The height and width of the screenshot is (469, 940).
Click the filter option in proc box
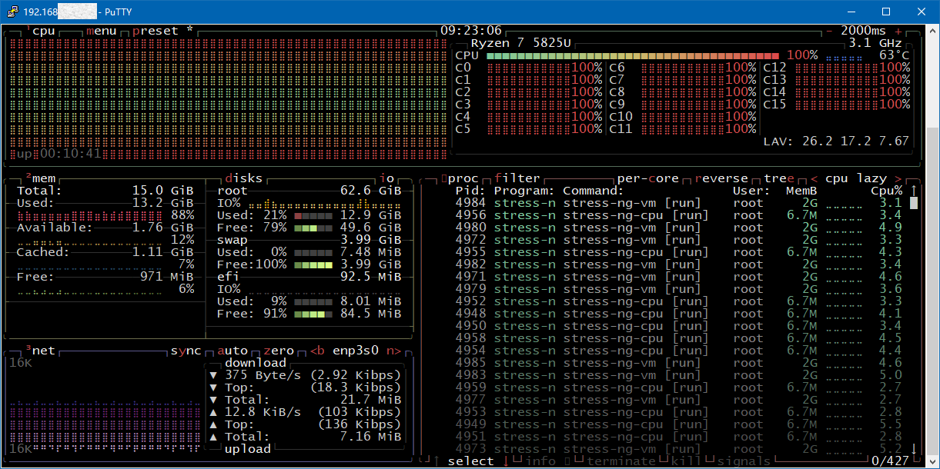(517, 178)
